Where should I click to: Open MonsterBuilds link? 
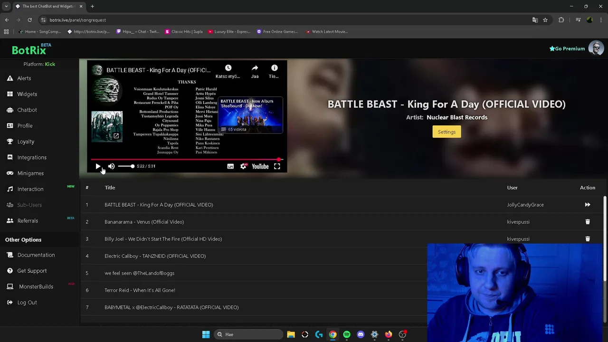[36, 286]
